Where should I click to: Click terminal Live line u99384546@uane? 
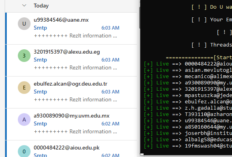pyautogui.click(x=188, y=121)
